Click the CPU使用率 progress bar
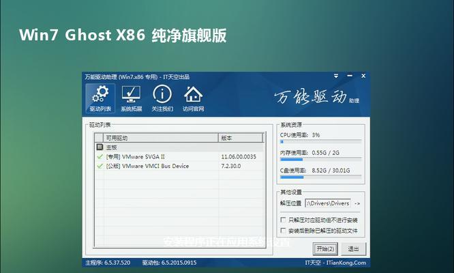The height and width of the screenshot is (273, 454). coord(320,142)
